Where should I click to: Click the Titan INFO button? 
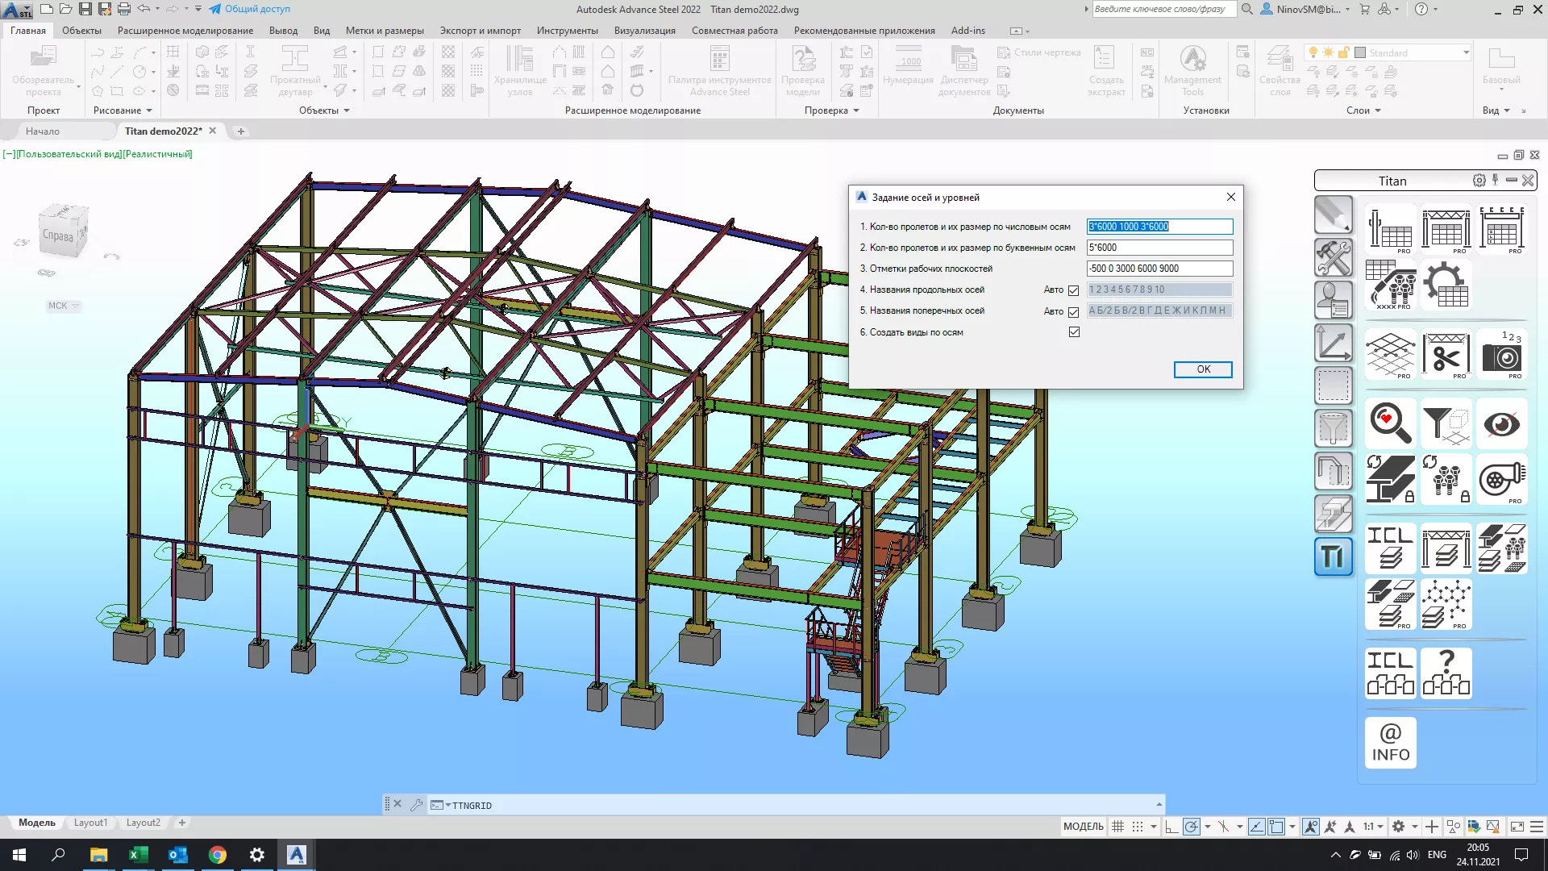coord(1390,742)
